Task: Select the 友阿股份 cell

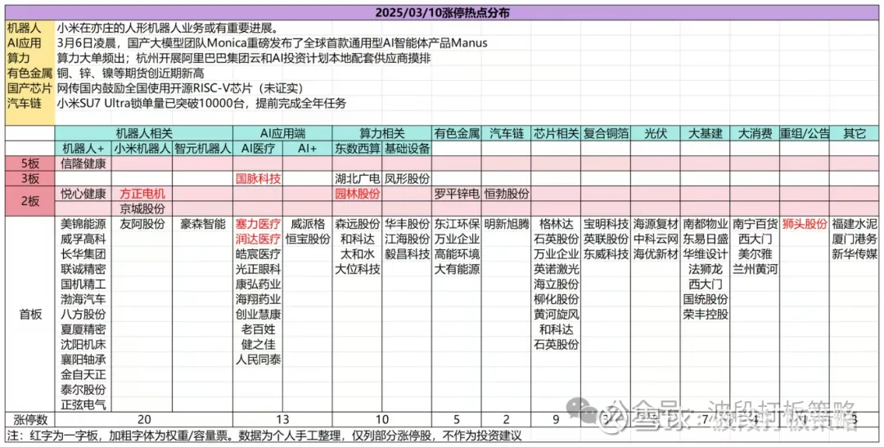Action: click(x=142, y=224)
